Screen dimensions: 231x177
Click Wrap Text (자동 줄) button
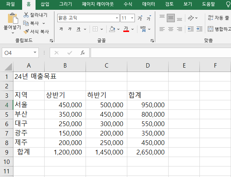pos(219,18)
